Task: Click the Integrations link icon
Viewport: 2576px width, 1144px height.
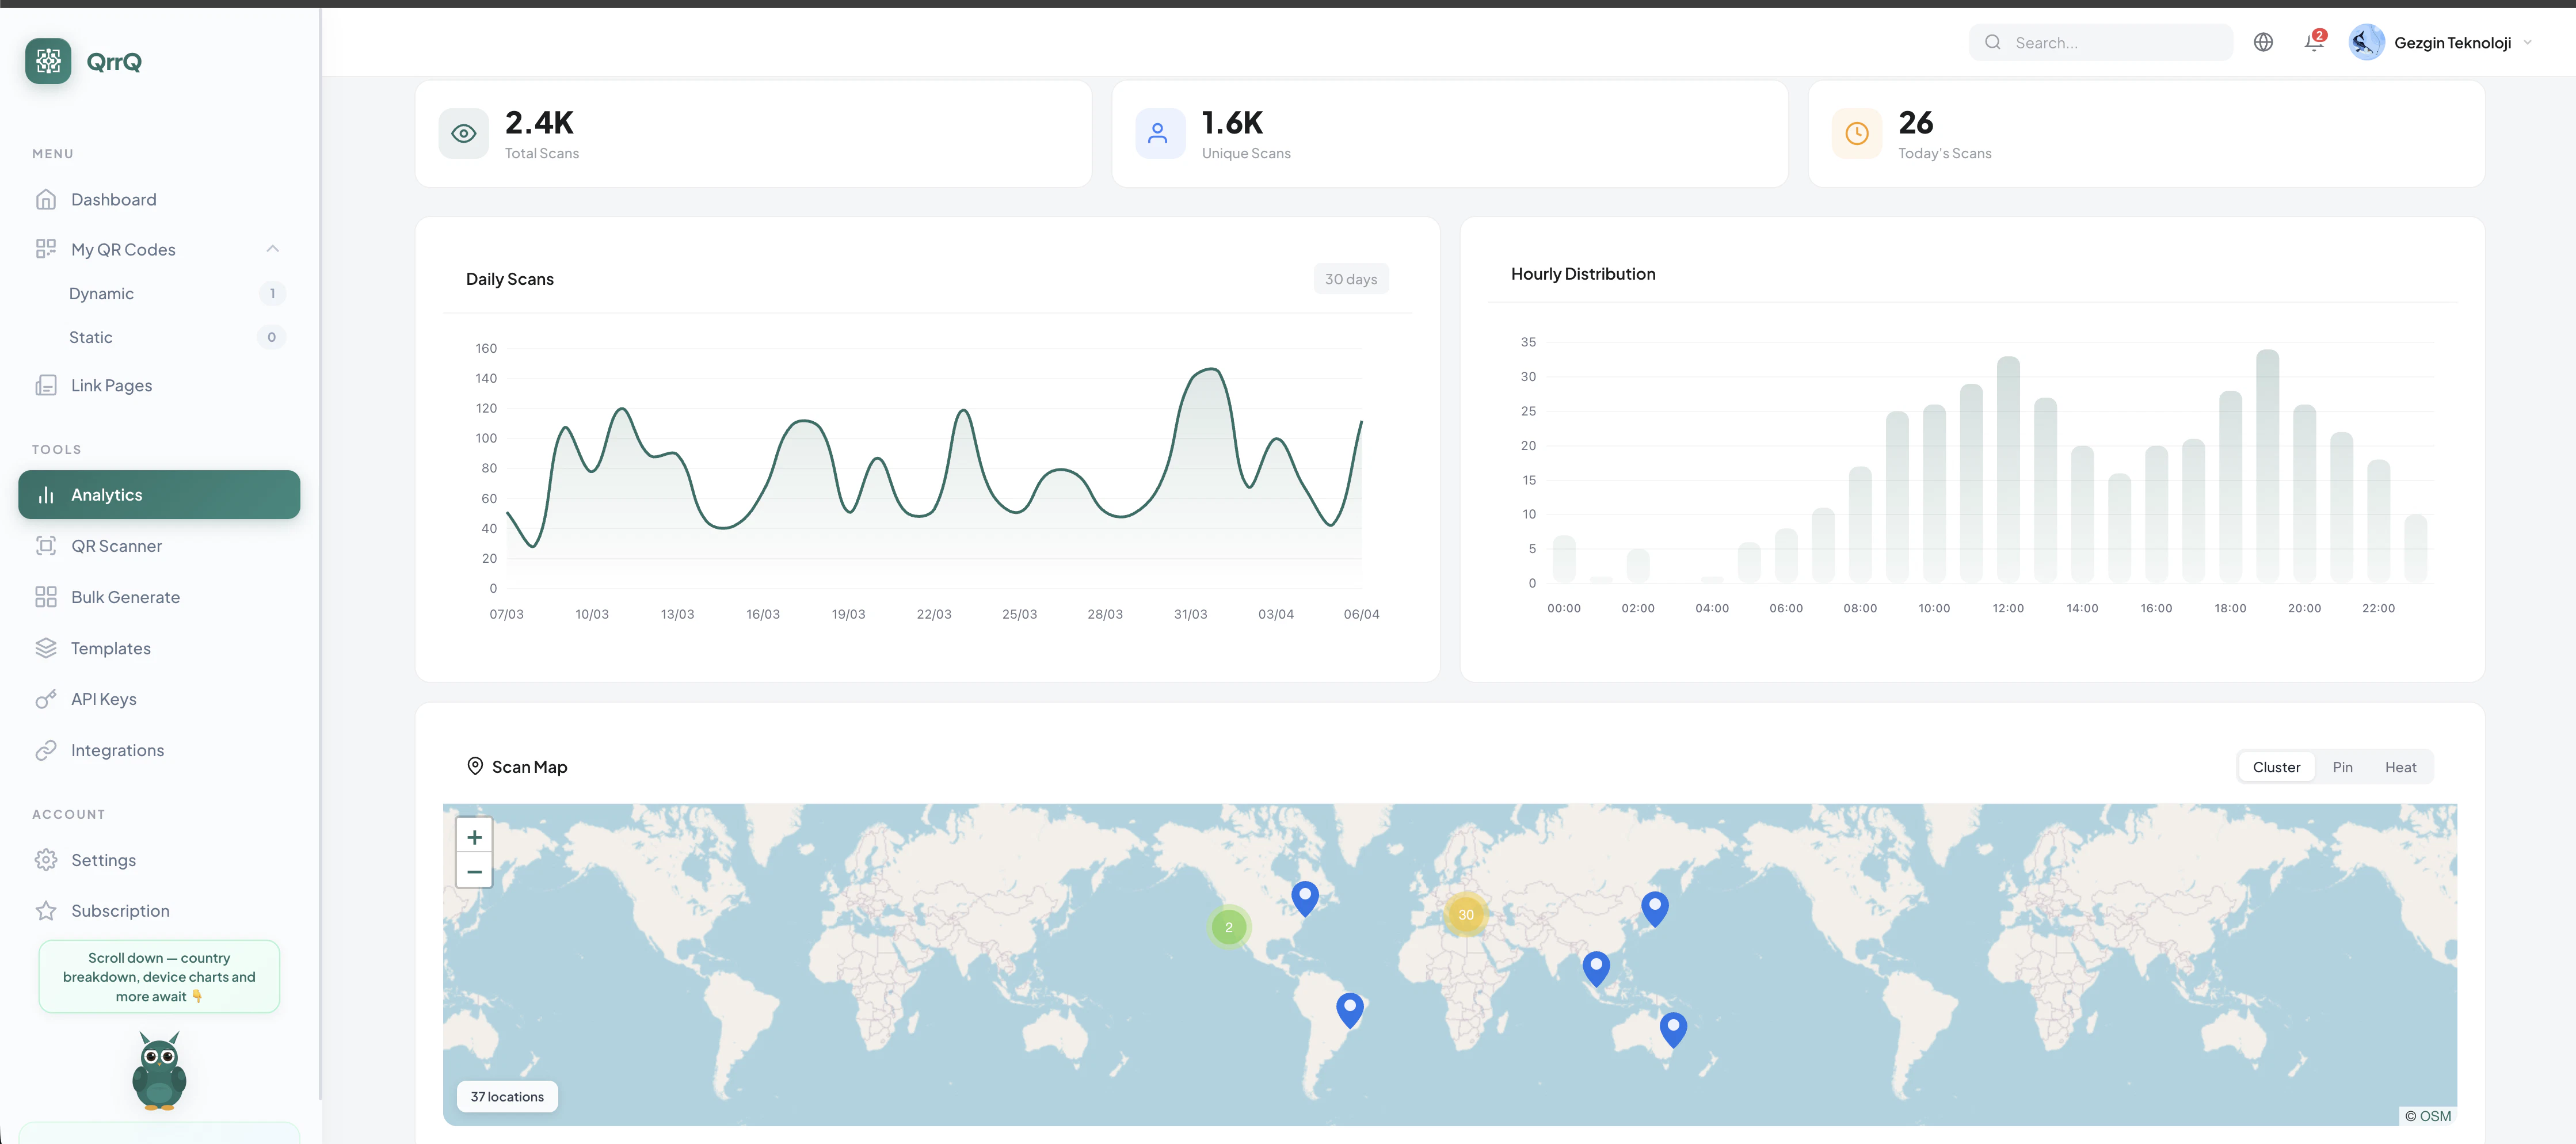Action: pyautogui.click(x=46, y=750)
